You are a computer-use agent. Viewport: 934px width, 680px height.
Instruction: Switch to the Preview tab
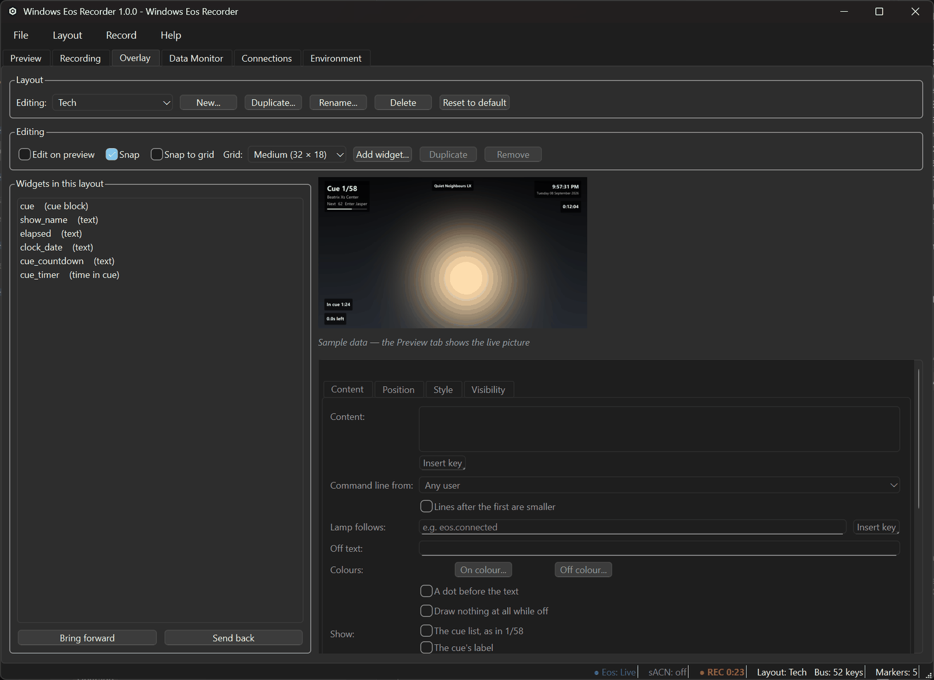[26, 58]
